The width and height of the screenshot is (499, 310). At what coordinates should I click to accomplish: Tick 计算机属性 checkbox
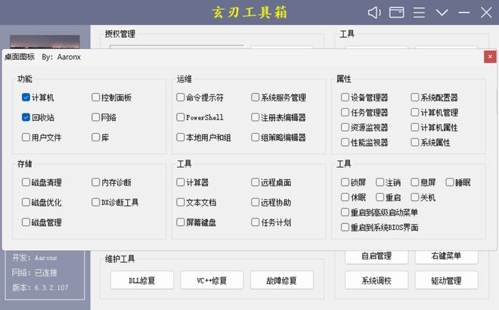pos(414,127)
